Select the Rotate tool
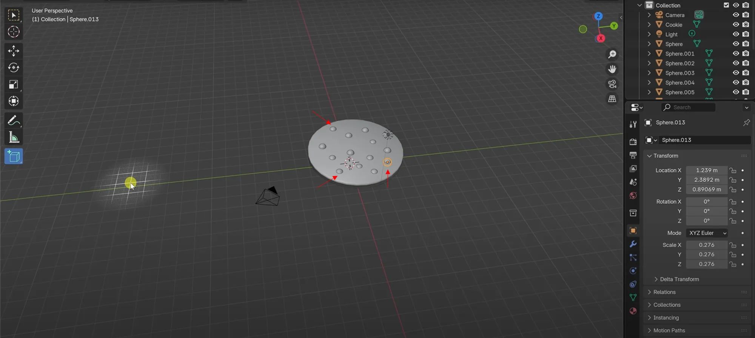Image resolution: width=755 pixels, height=338 pixels. pyautogui.click(x=14, y=68)
